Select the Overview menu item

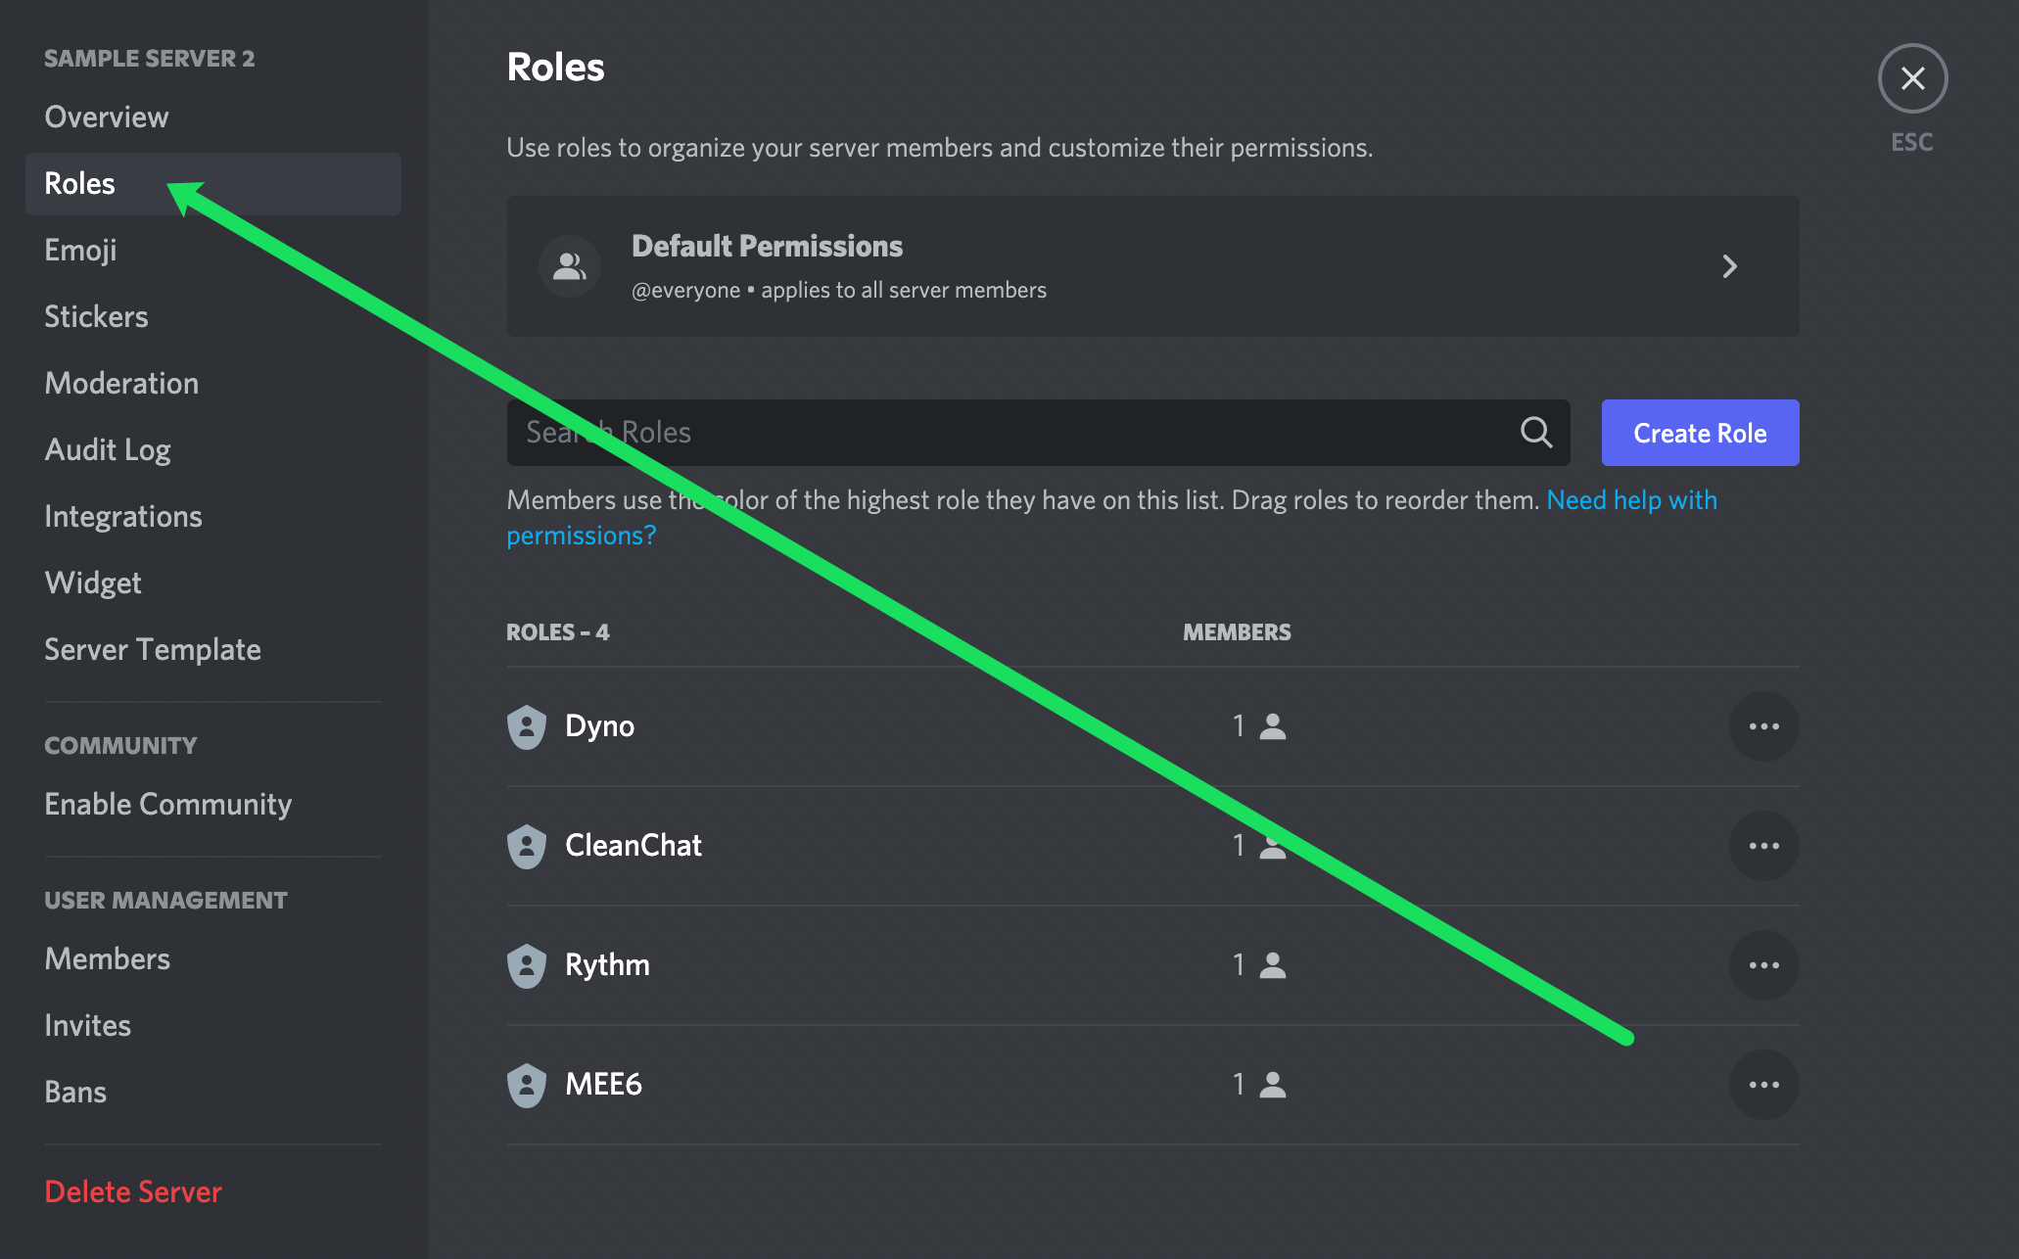[106, 115]
